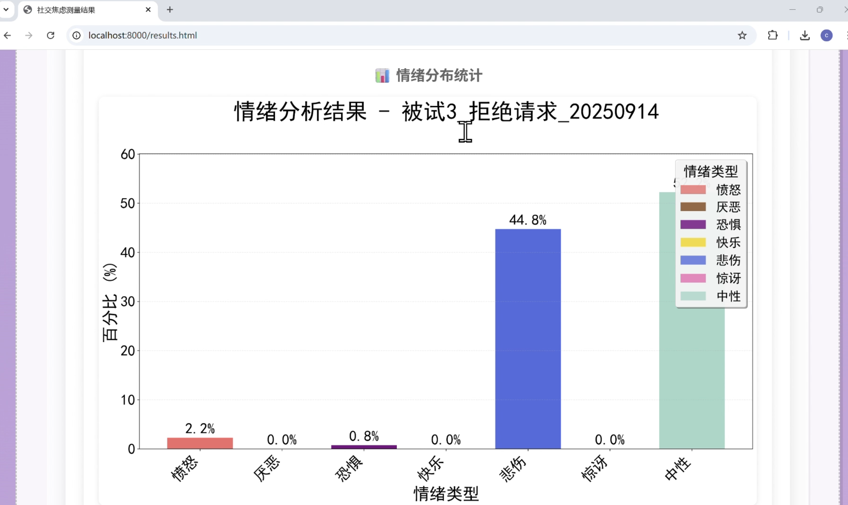Click the forward navigation arrow
848x505 pixels.
pyautogui.click(x=29, y=35)
